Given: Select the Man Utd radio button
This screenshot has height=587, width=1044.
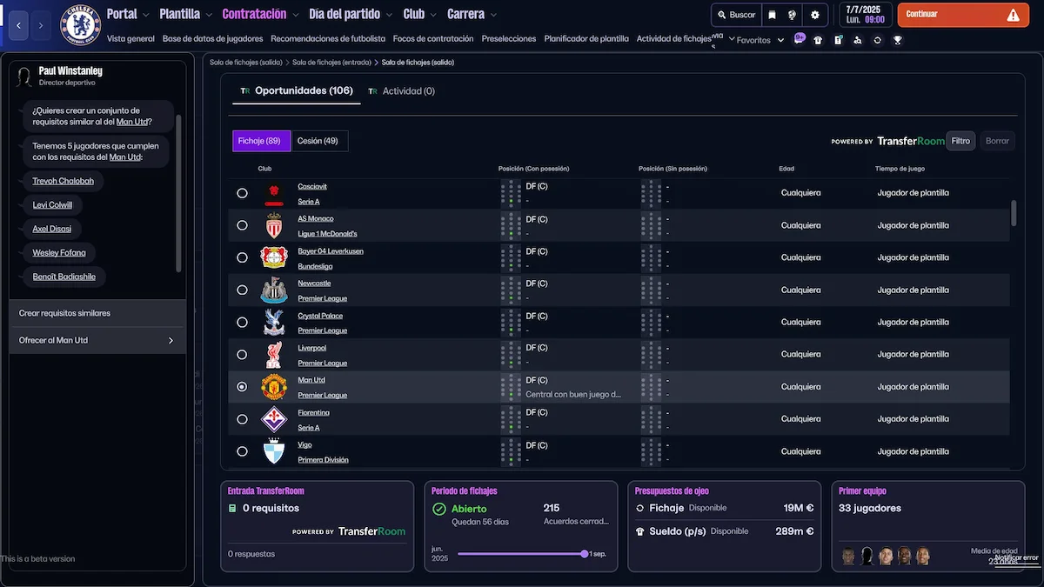Looking at the screenshot, I should point(242,387).
